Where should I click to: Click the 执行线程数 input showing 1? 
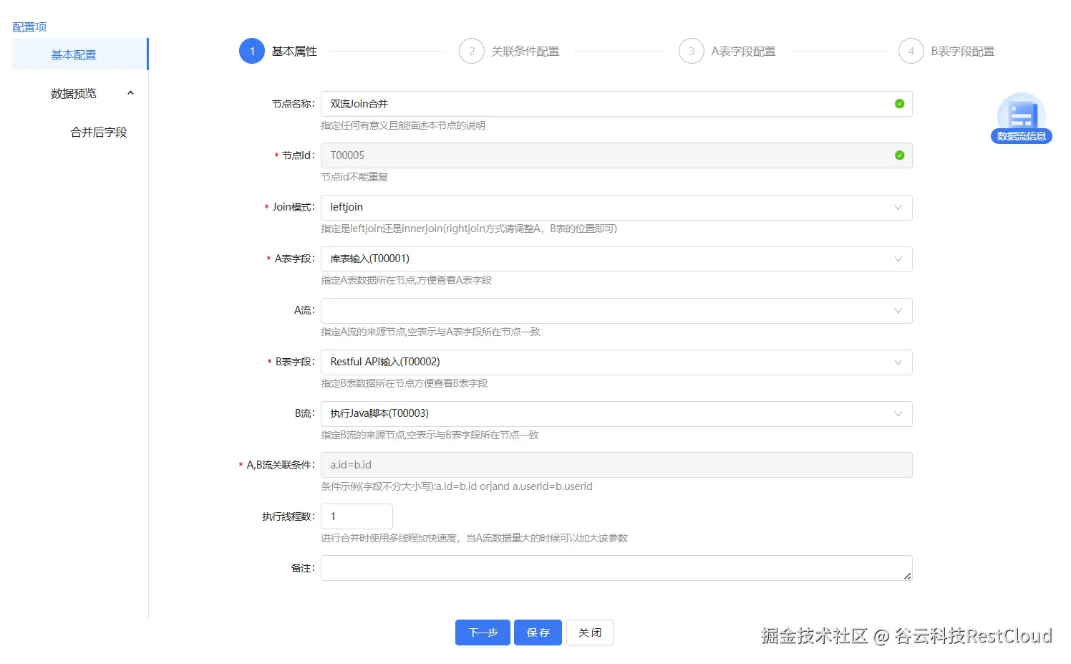point(357,516)
